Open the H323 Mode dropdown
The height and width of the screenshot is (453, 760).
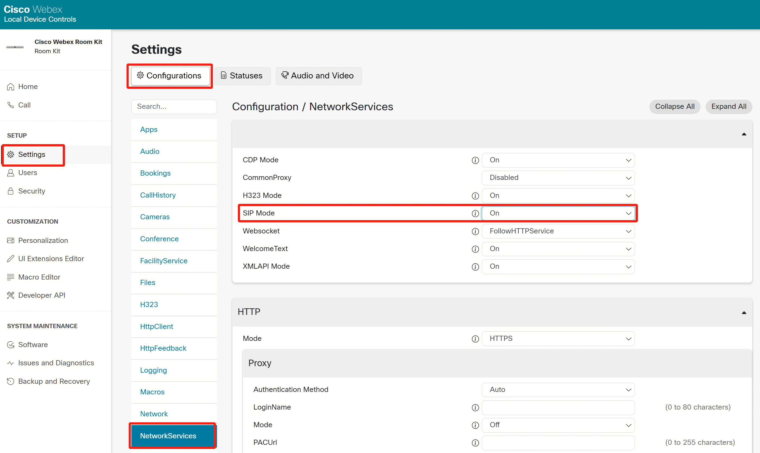(558, 196)
